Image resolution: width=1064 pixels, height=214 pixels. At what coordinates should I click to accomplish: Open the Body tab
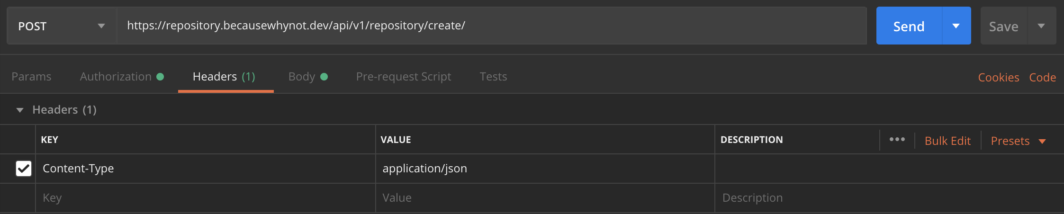tap(308, 77)
